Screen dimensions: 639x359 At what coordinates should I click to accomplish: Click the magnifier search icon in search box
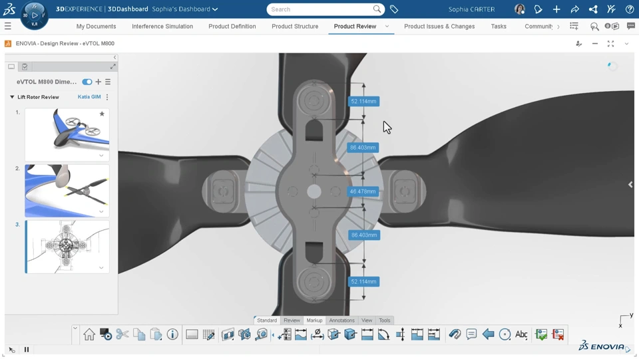377,9
